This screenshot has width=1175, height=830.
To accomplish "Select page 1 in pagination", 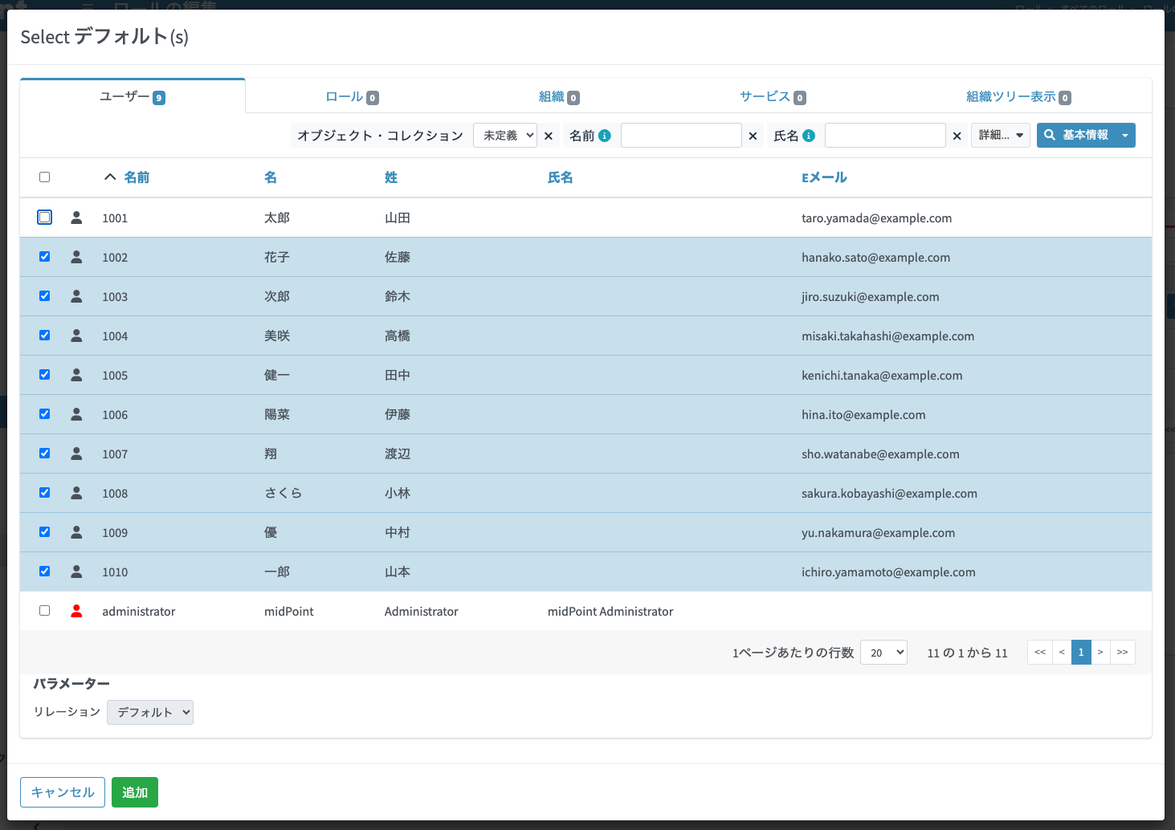I will 1081,652.
